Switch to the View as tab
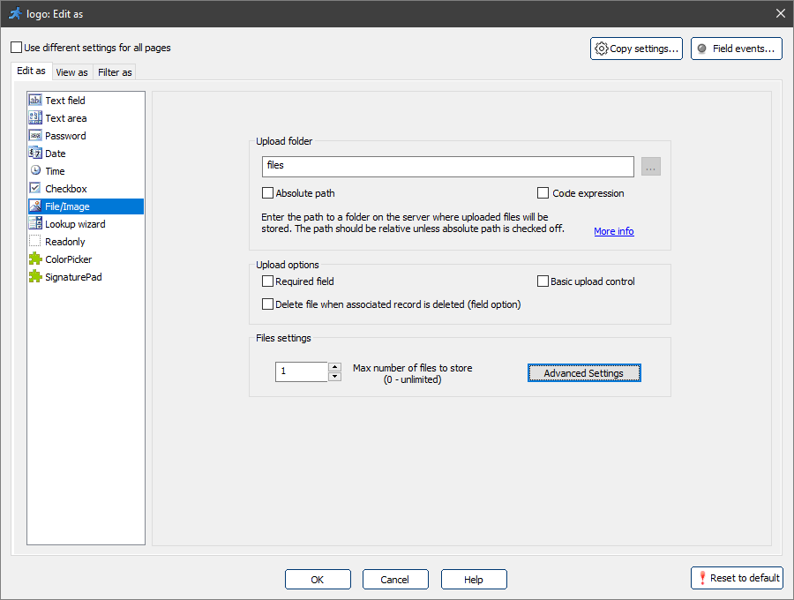The height and width of the screenshot is (600, 794). click(71, 72)
